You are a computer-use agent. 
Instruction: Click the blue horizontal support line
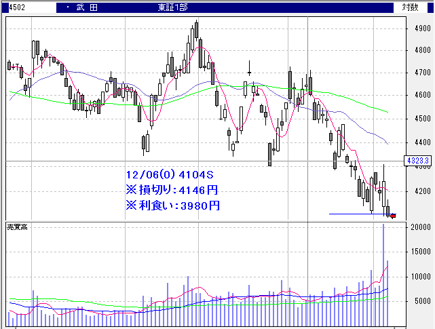(353, 214)
